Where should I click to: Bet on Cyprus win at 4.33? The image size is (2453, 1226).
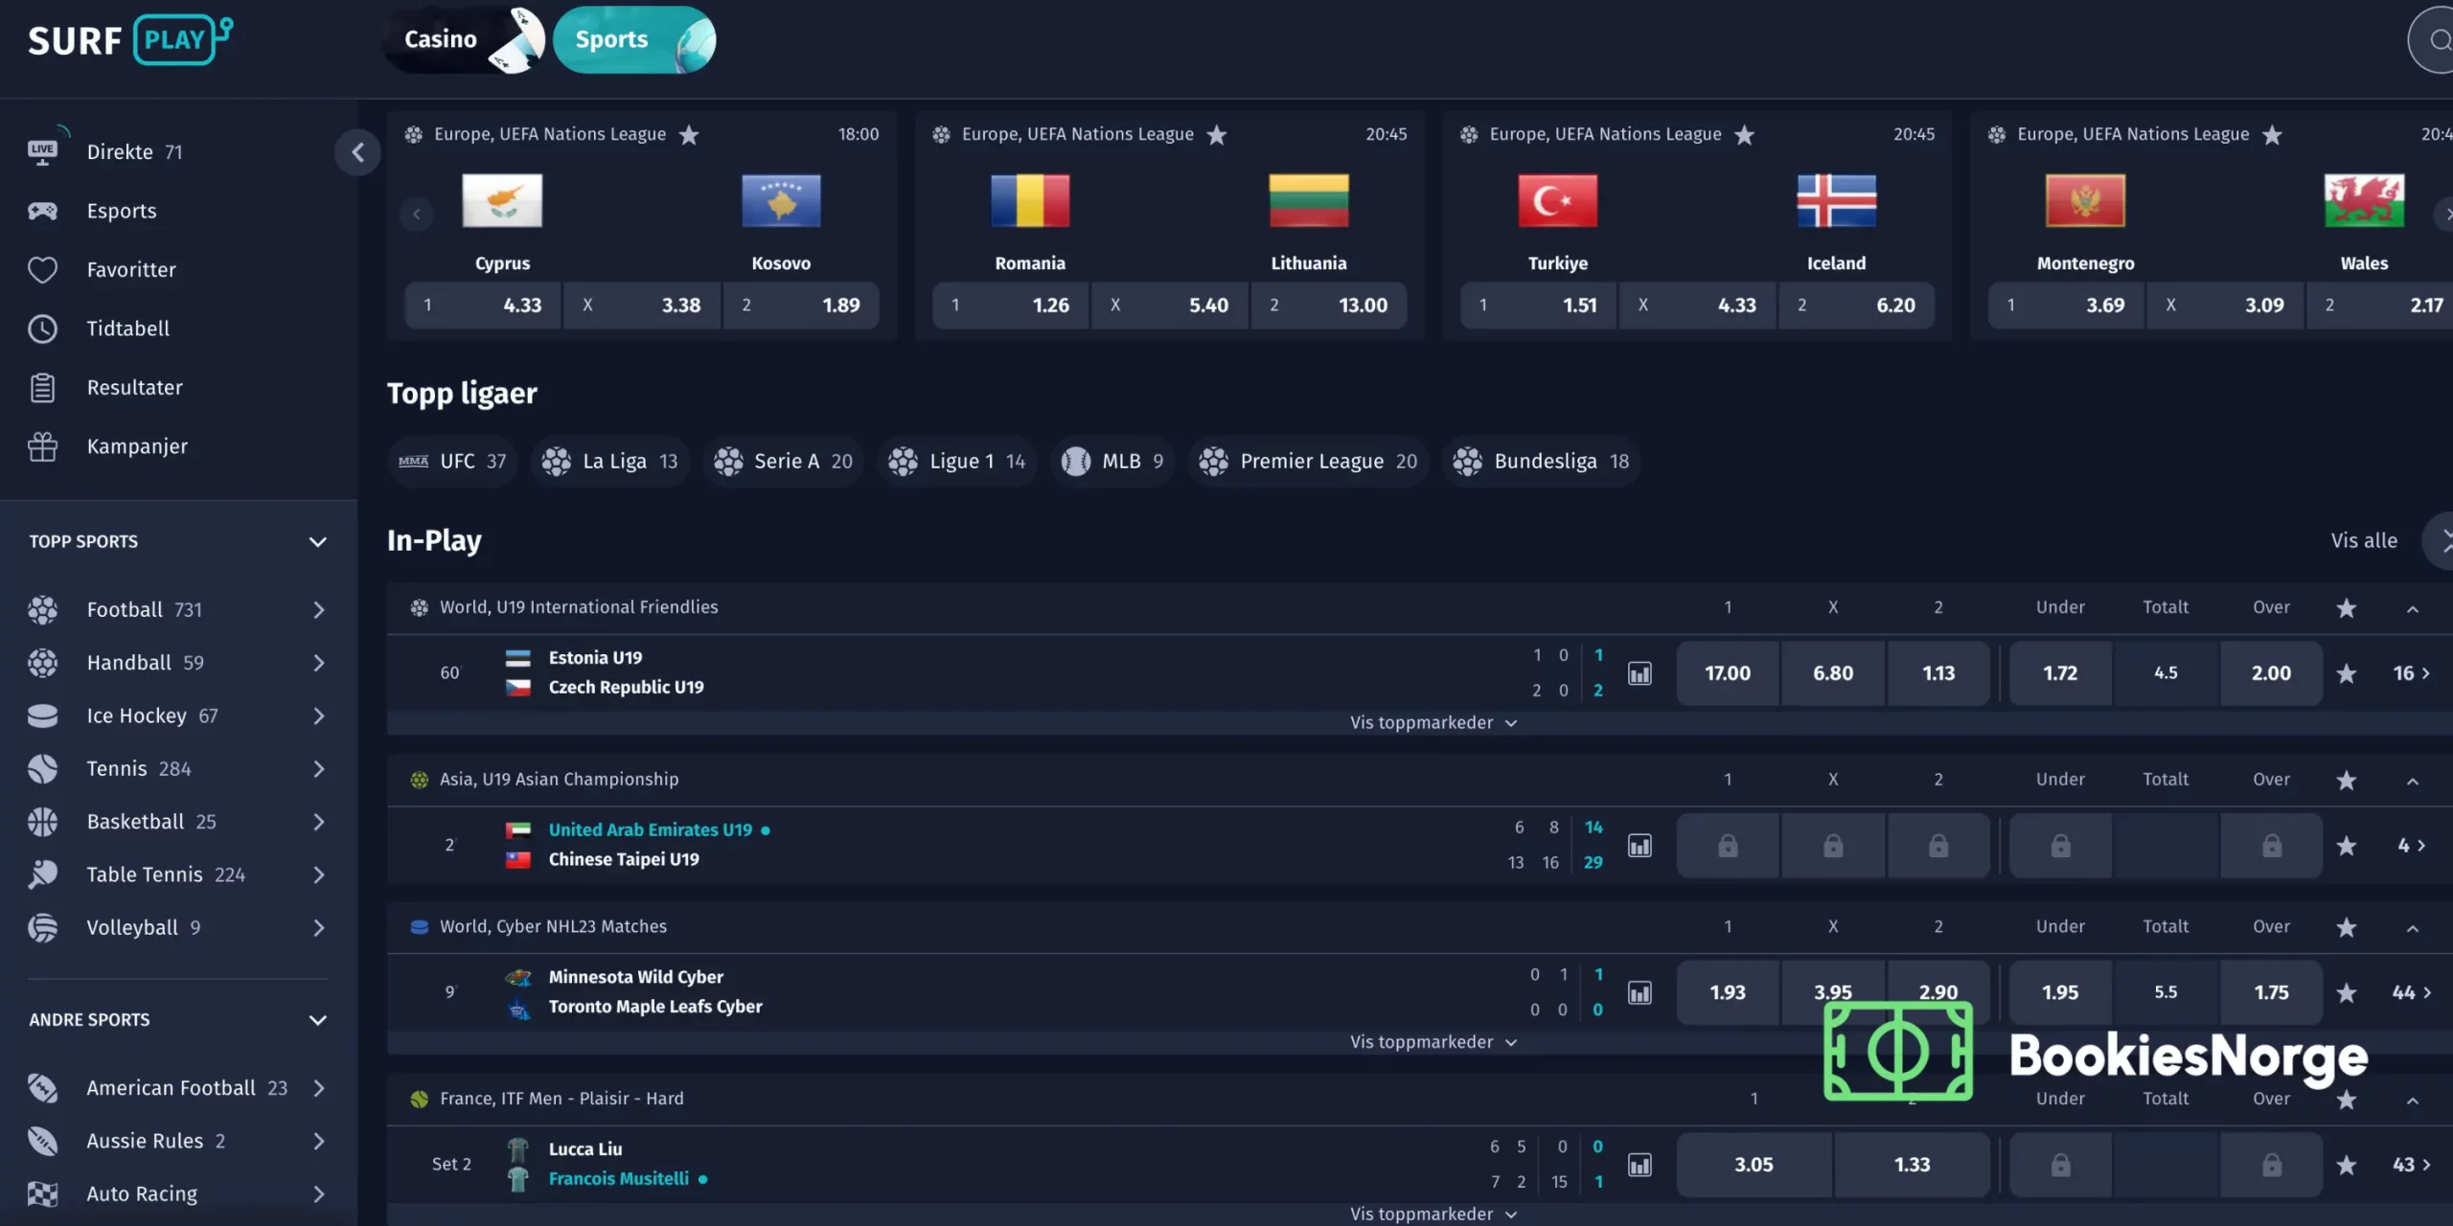pos(482,306)
